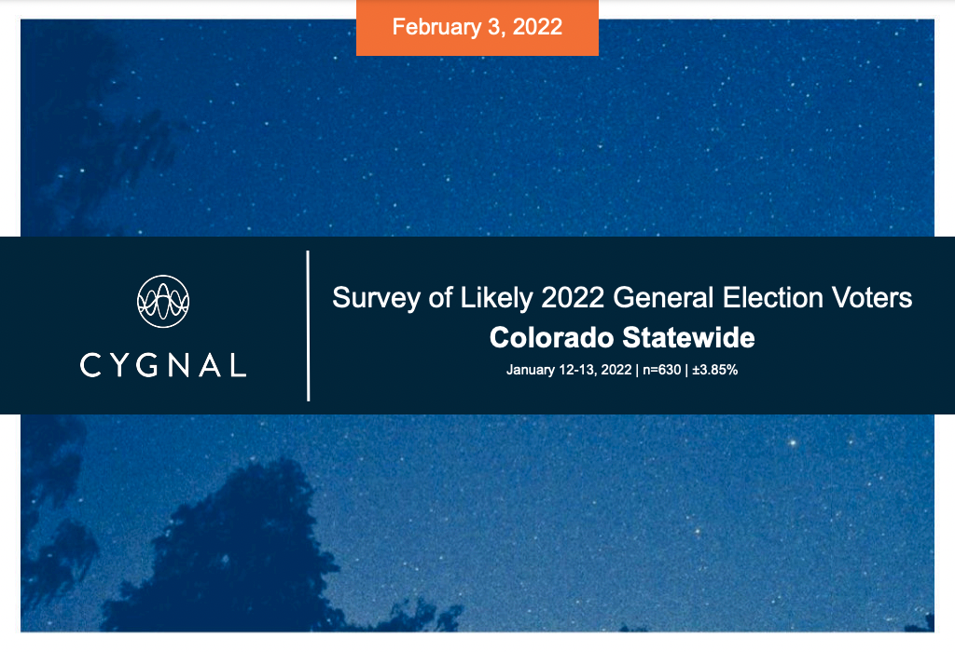Image resolution: width=955 pixels, height=652 pixels.
Task: Click the brightest star in the sky
Action: pos(793,442)
